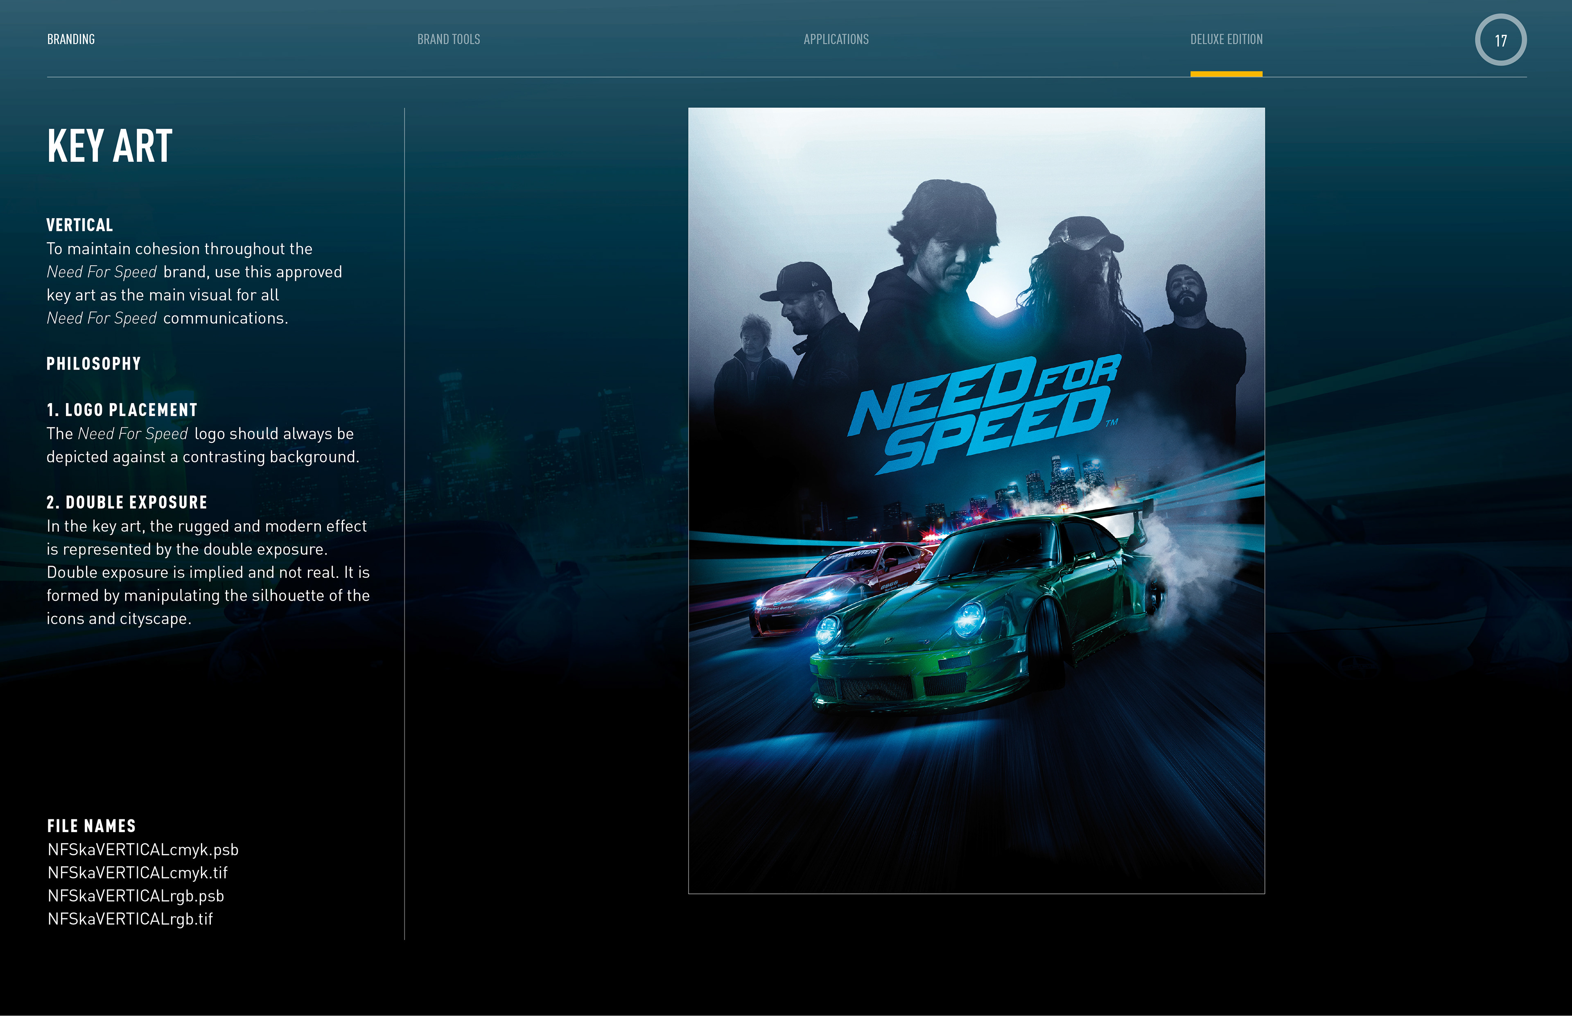Switch to Brand Tools tab
The height and width of the screenshot is (1017, 1572).
click(449, 40)
